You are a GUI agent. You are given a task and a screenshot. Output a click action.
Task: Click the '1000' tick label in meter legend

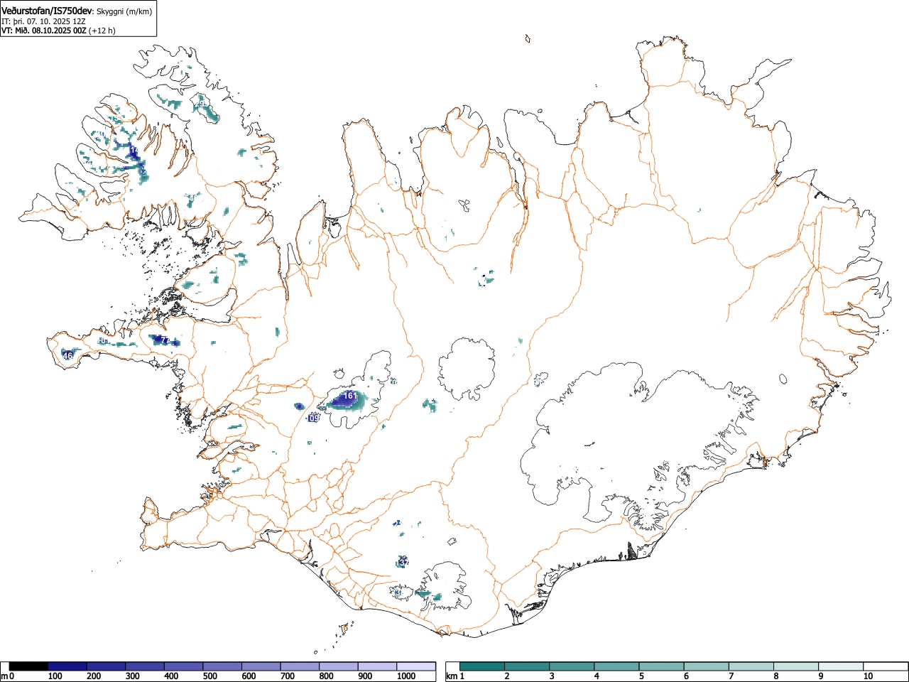(405, 676)
